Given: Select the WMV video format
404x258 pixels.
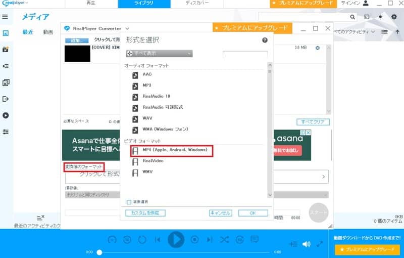Looking at the screenshot, I should (147, 171).
